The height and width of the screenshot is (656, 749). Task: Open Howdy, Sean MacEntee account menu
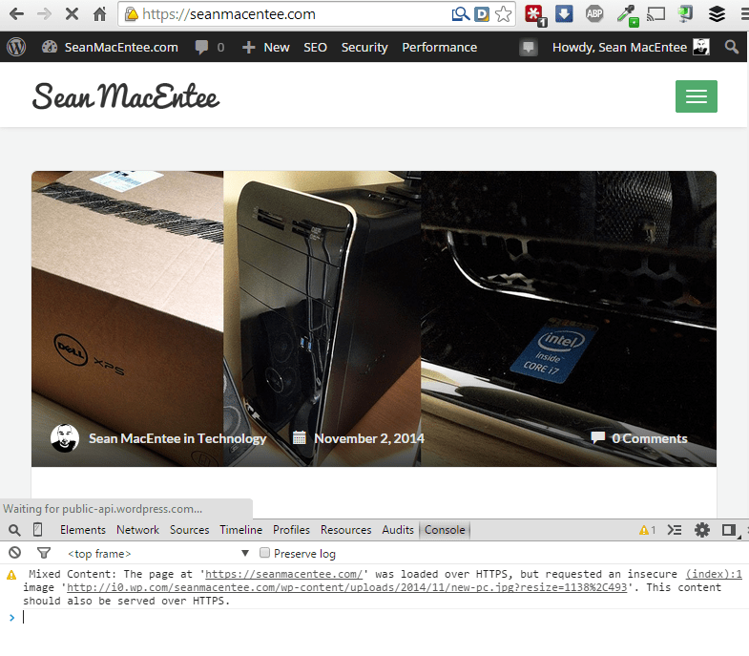(x=631, y=47)
